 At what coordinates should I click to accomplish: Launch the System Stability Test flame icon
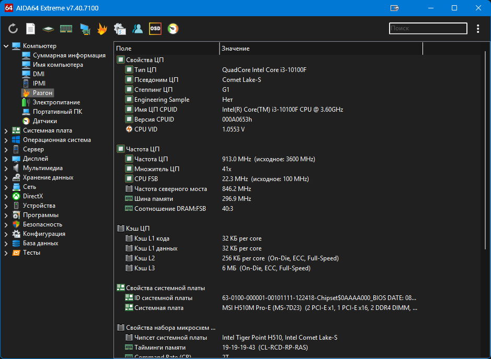102,29
